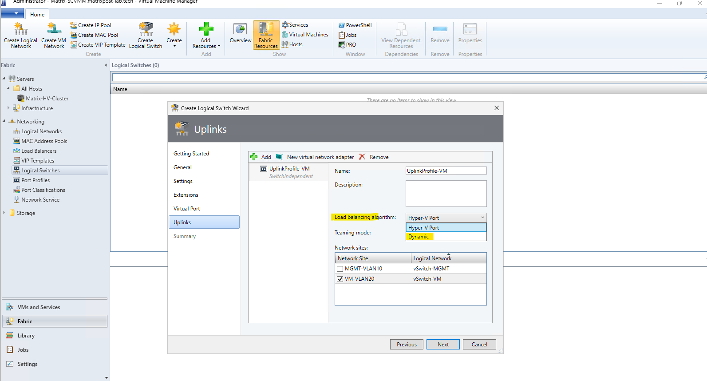Collapse the Networking tree node
Image resolution: width=707 pixels, height=381 pixels.
point(4,121)
